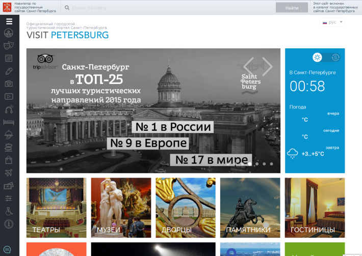The height and width of the screenshot is (256, 362).
Task: Click the camera photo sidebar icon
Action: tap(9, 83)
